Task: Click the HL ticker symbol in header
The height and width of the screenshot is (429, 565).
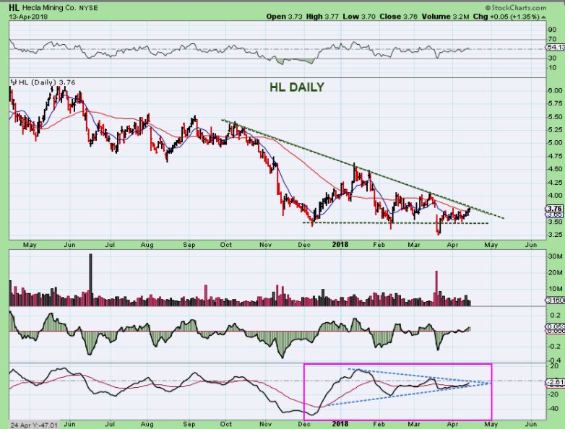Action: coord(14,7)
